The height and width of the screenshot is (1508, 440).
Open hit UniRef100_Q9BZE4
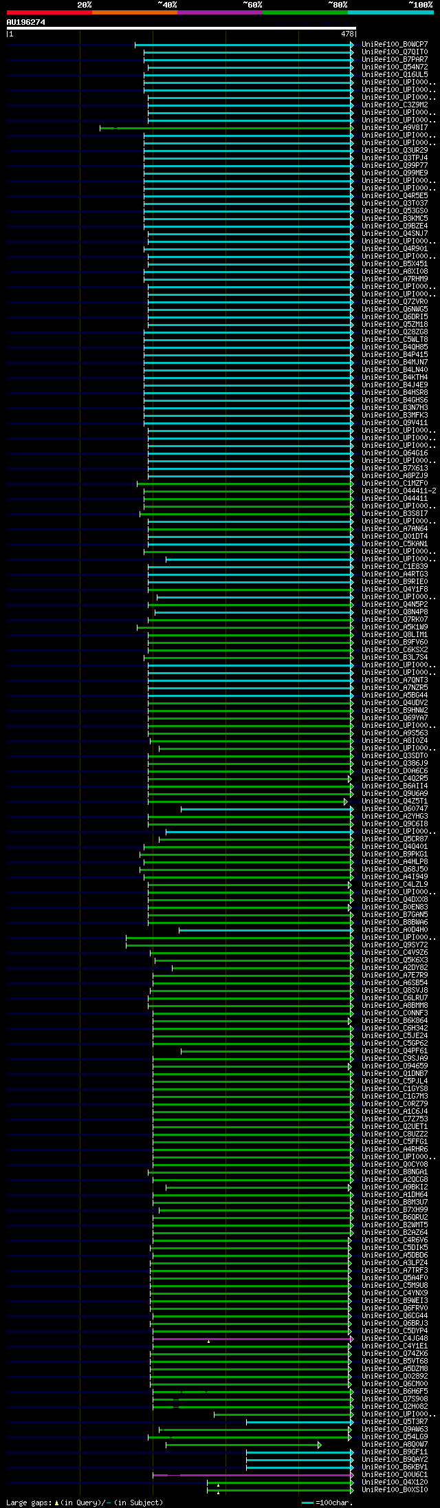click(395, 226)
